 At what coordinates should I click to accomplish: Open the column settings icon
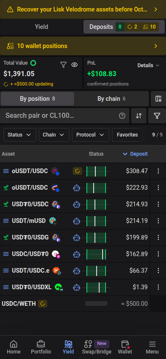click(x=158, y=99)
